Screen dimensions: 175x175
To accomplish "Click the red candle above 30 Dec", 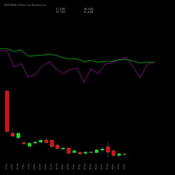I will [69, 151].
